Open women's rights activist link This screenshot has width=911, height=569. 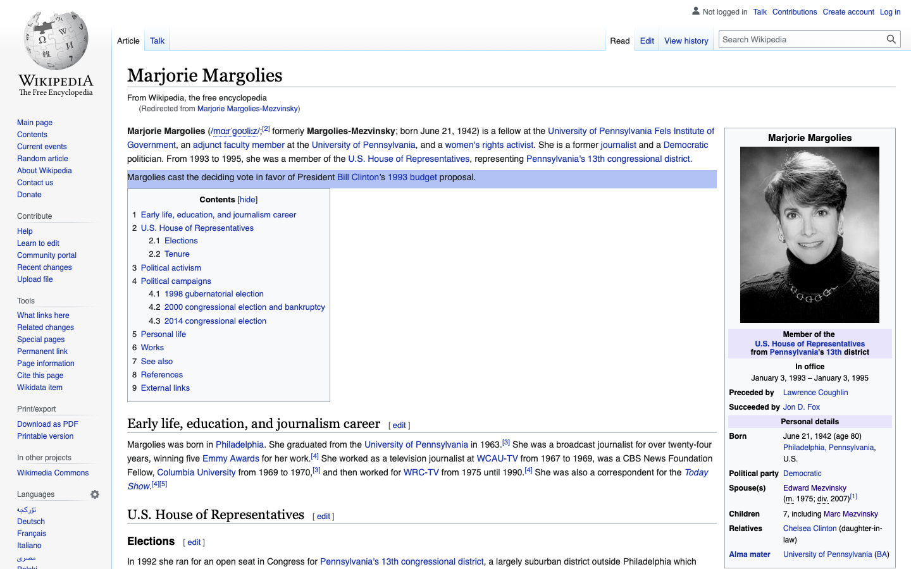click(489, 145)
